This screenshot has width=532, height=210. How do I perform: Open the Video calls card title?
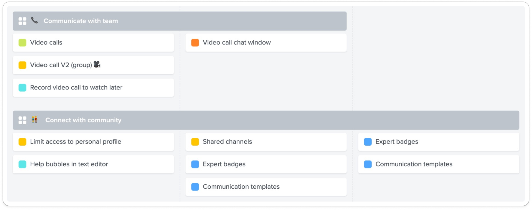pos(46,43)
